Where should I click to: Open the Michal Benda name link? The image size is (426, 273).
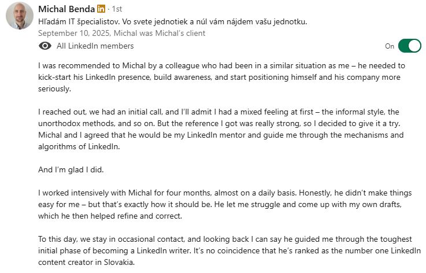[65, 10]
